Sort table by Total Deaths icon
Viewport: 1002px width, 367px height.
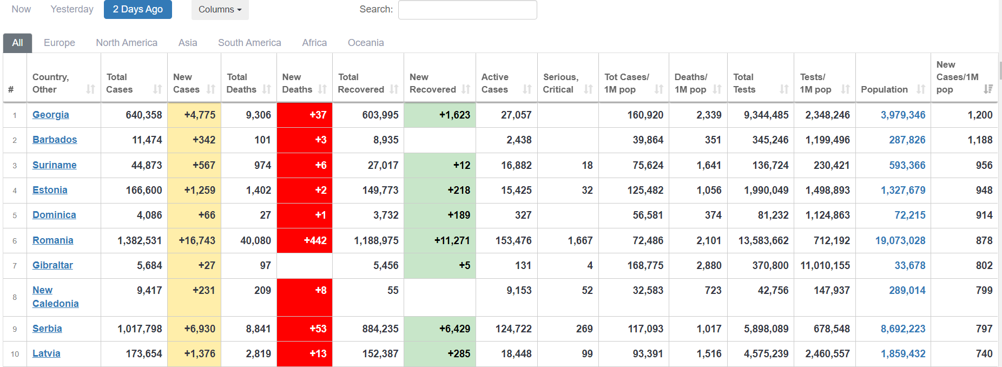click(267, 89)
